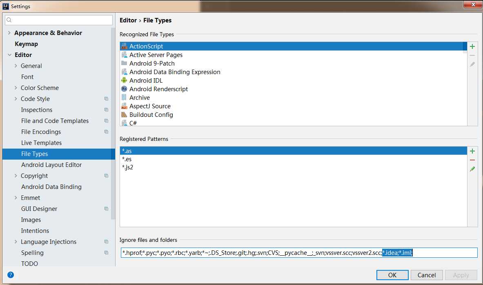Viewport: 483px width, 285px height.
Task: Expand the Appearance & Behavior section
Action: [x=9, y=33]
